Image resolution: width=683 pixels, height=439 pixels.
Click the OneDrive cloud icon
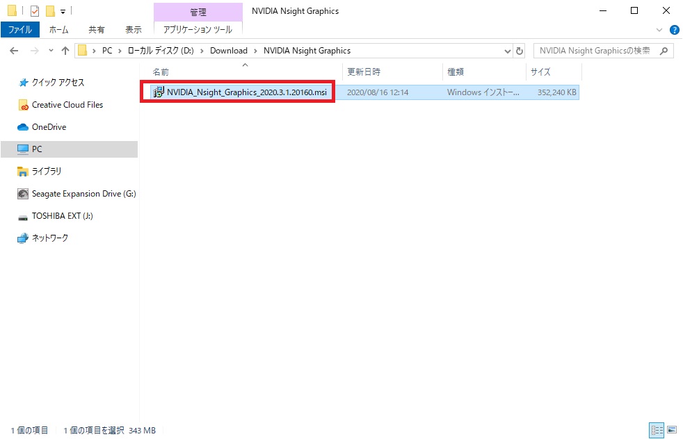[x=23, y=127]
